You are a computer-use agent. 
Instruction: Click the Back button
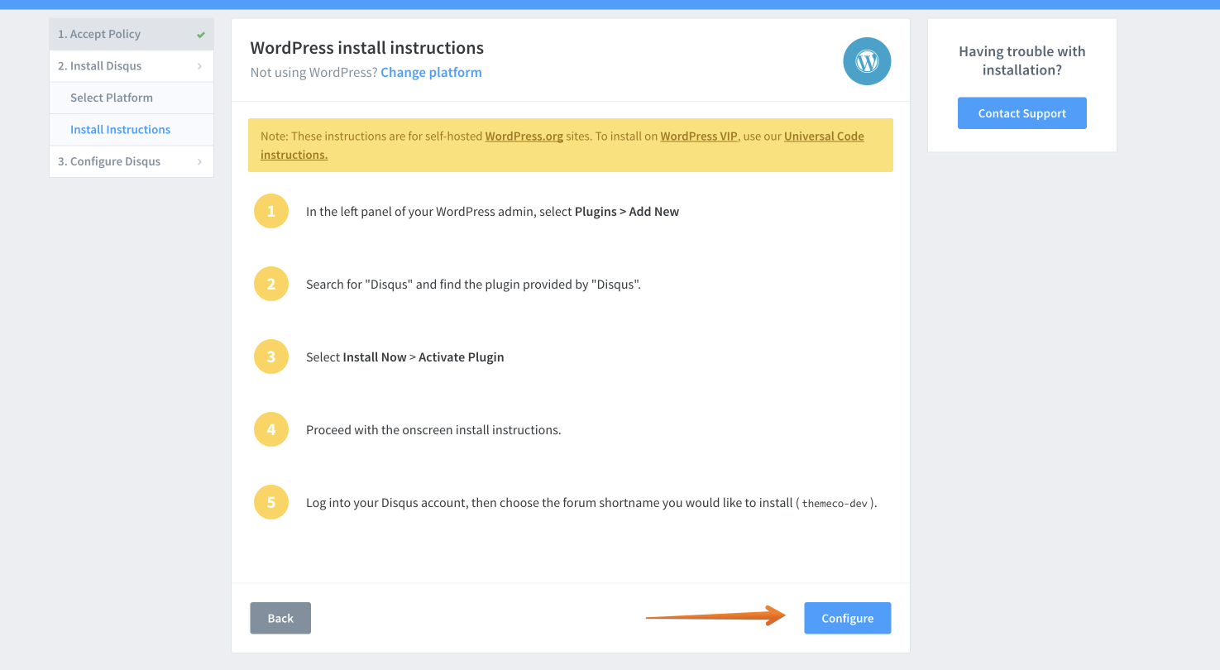pos(280,618)
